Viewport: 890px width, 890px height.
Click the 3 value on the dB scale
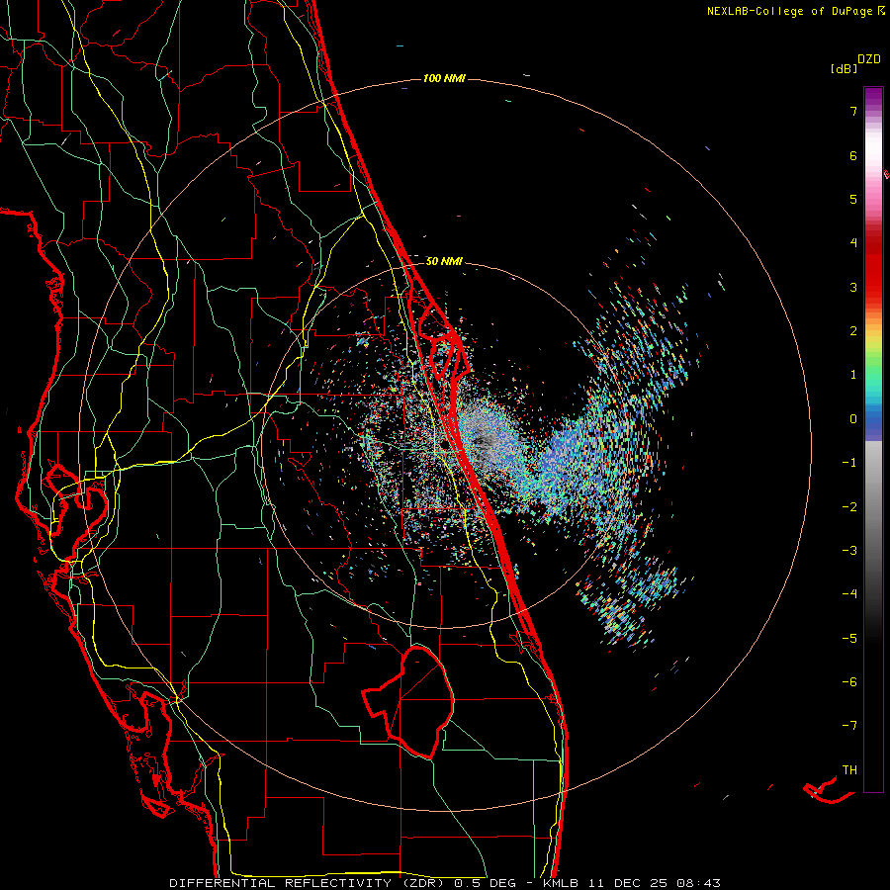(853, 287)
